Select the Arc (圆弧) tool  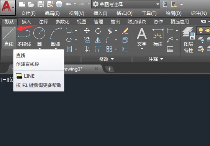[x=56, y=37]
